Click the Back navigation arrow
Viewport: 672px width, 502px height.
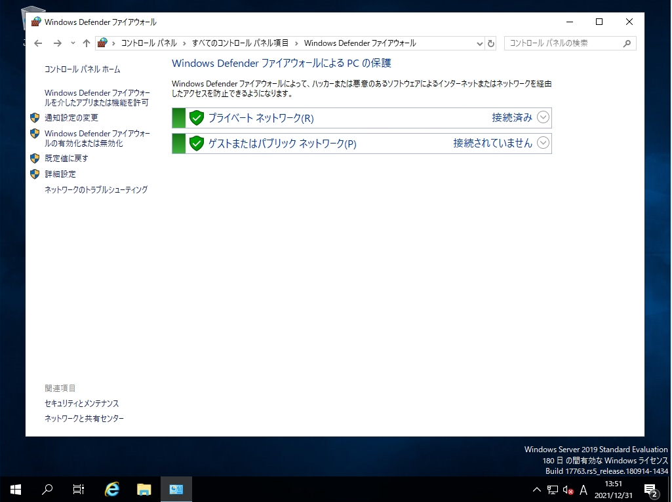pyautogui.click(x=38, y=43)
